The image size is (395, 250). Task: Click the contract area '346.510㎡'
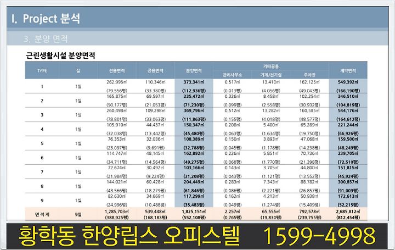[x=348, y=96]
